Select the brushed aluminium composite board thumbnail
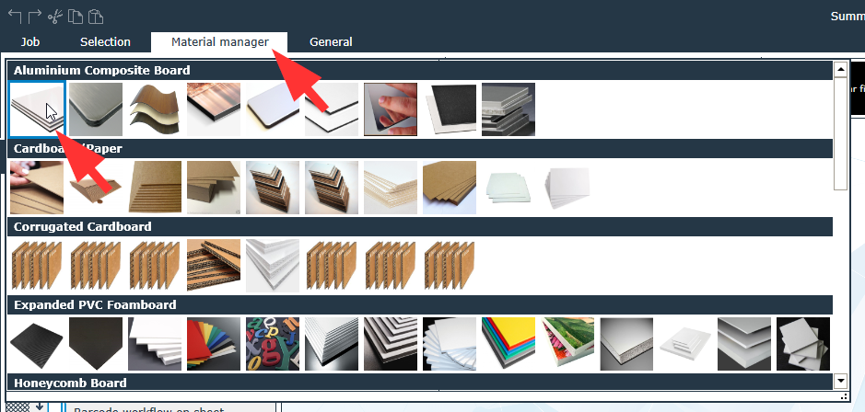 [96, 109]
